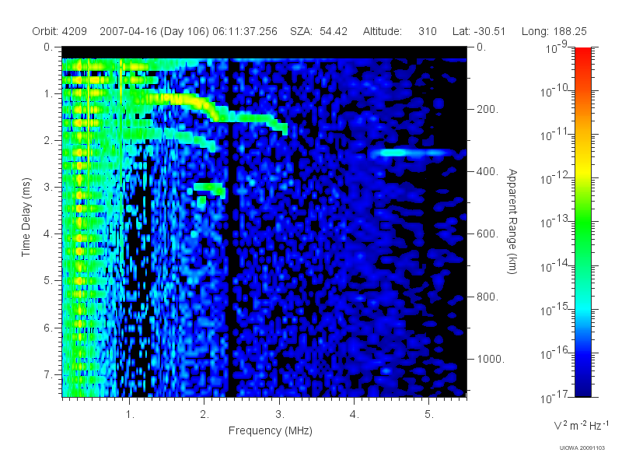Screen dimensions: 622x467
Task: Click the altitude value '310'
Action: tap(427, 31)
